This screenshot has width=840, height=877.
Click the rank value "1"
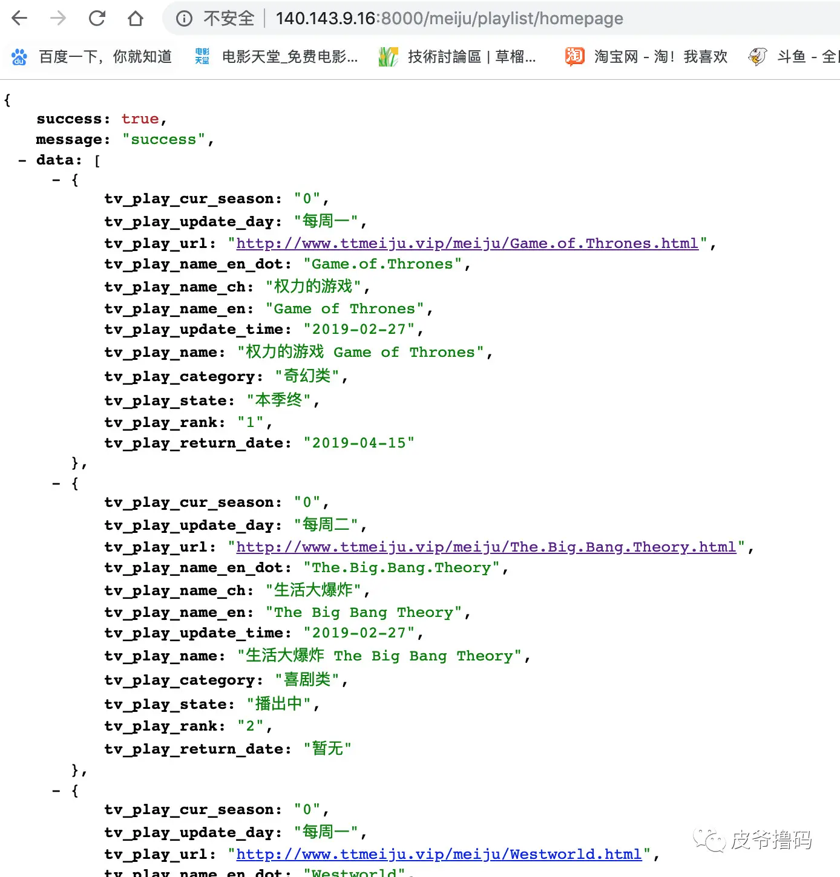click(x=251, y=423)
